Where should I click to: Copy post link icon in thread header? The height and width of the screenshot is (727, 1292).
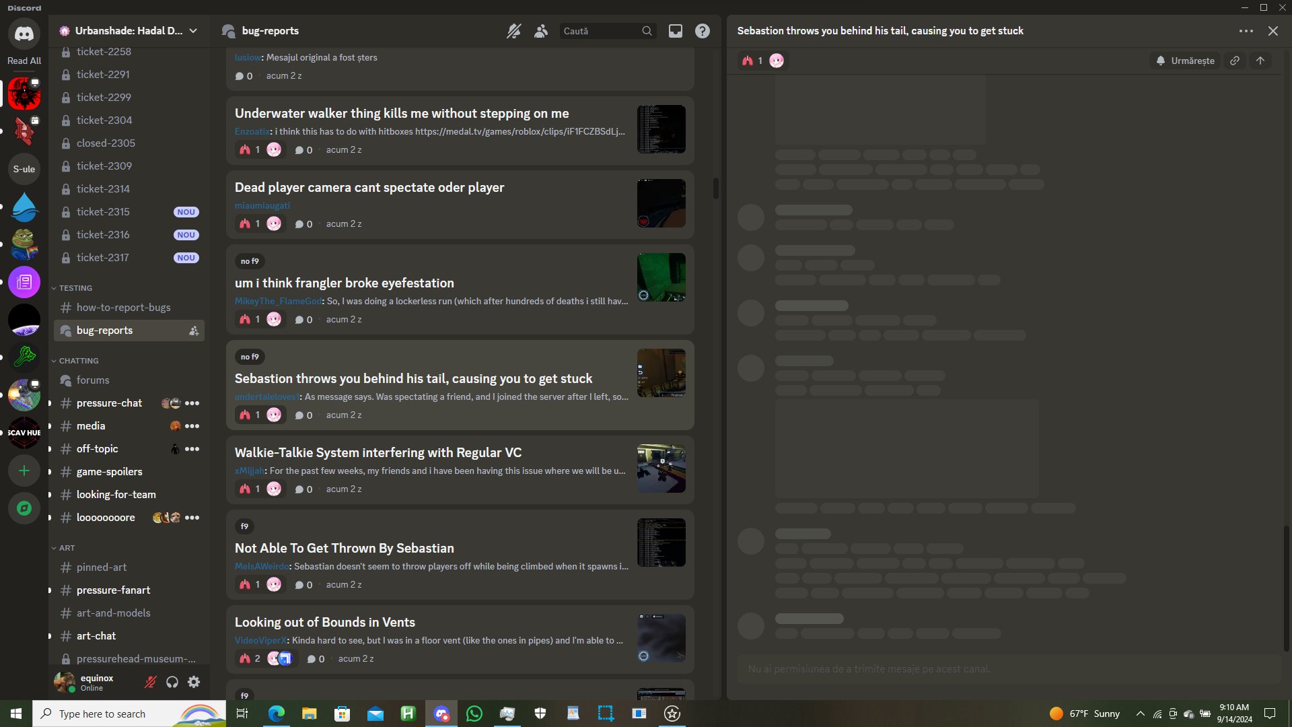click(x=1235, y=61)
